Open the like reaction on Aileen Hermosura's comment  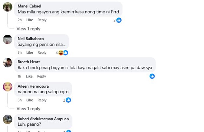pyautogui.click(x=69, y=100)
